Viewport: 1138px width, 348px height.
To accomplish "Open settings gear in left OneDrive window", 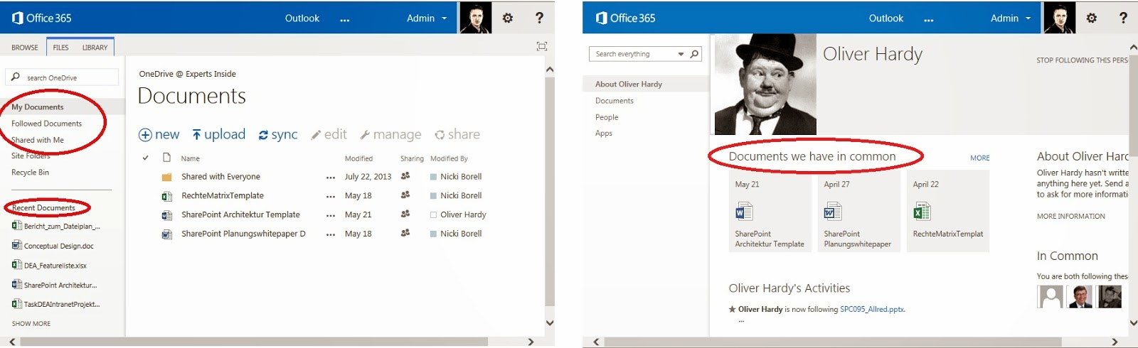I will click(508, 18).
